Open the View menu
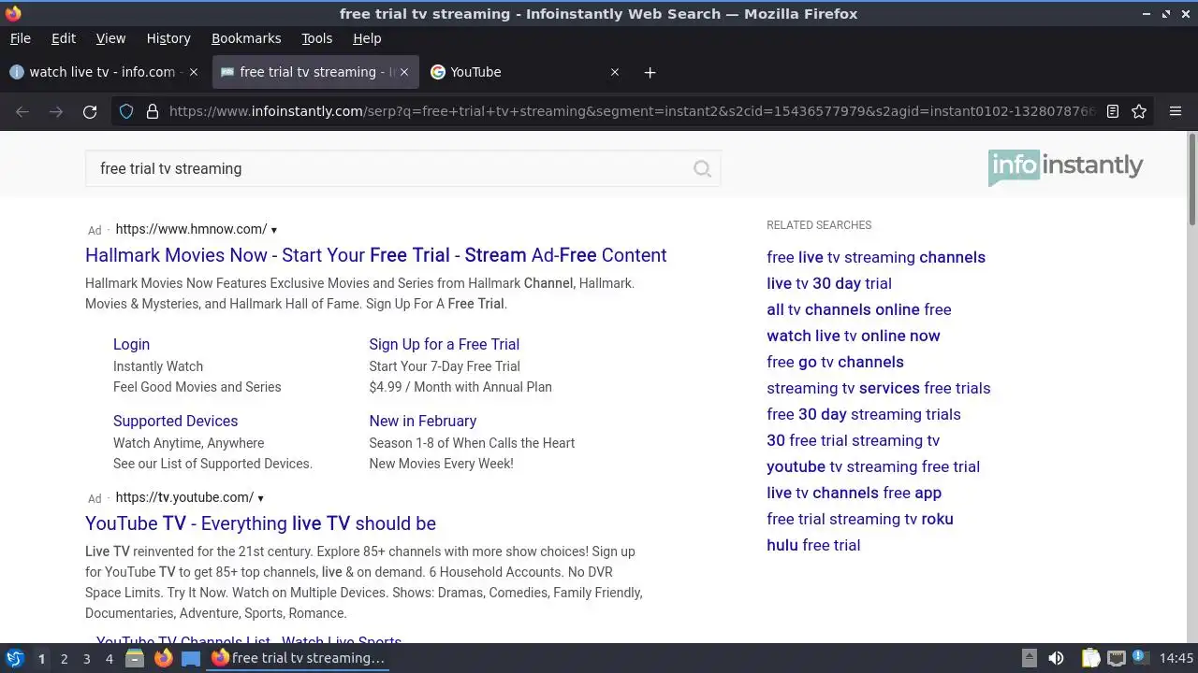This screenshot has width=1198, height=673. coord(110,38)
